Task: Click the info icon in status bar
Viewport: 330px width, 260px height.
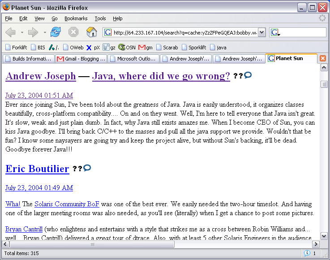Action: tap(307, 253)
